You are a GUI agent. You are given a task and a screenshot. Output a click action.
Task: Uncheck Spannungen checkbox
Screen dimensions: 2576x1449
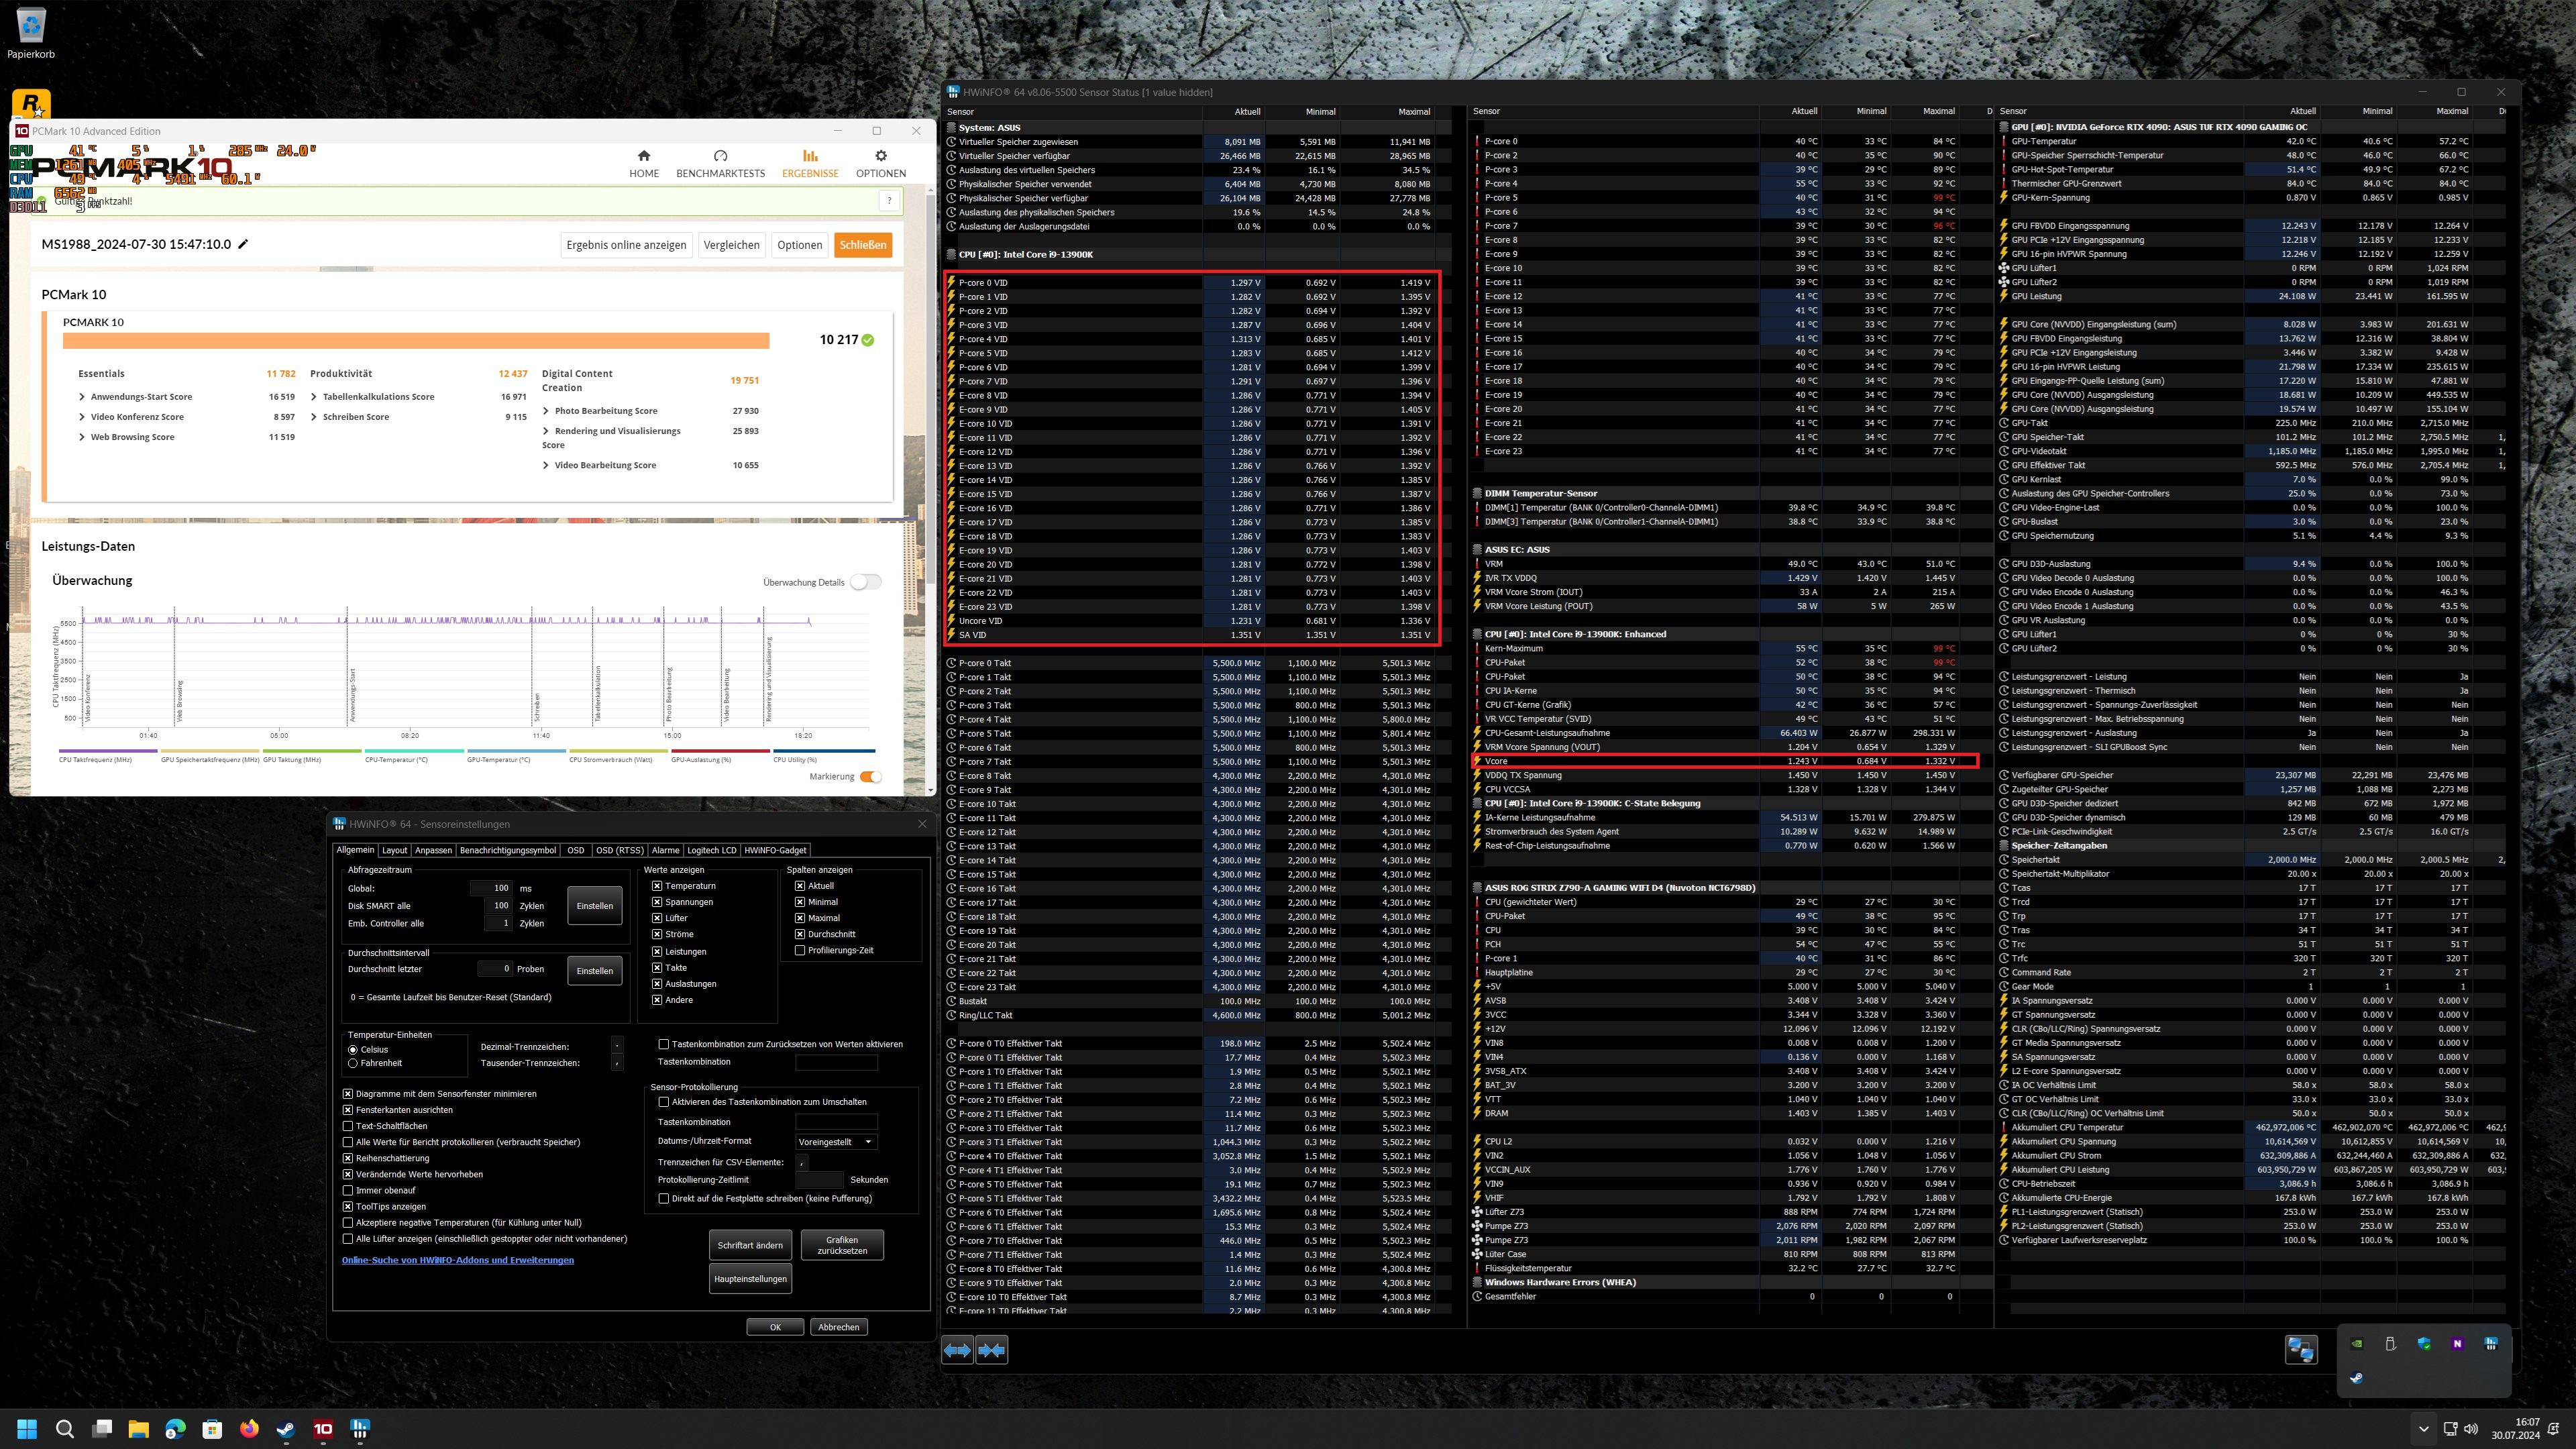click(657, 902)
